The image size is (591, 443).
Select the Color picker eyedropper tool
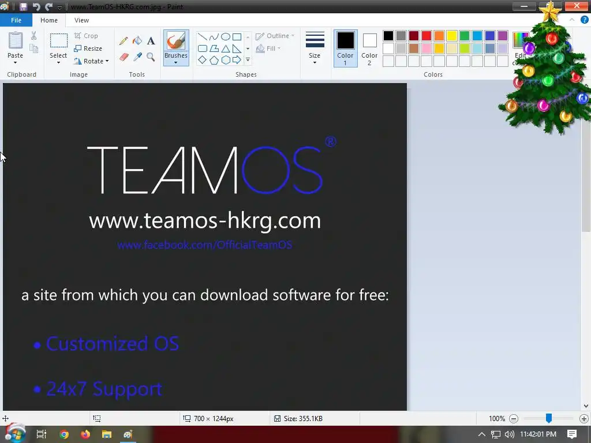pyautogui.click(x=137, y=57)
